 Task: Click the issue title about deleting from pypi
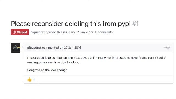[x=71, y=24]
